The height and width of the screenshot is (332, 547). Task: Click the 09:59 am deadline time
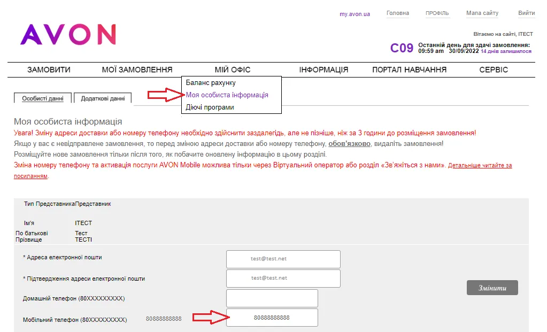coord(431,51)
